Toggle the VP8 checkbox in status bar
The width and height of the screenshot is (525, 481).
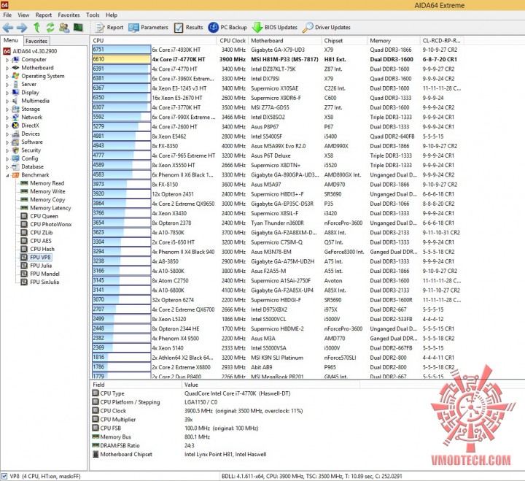pyautogui.click(x=4, y=476)
